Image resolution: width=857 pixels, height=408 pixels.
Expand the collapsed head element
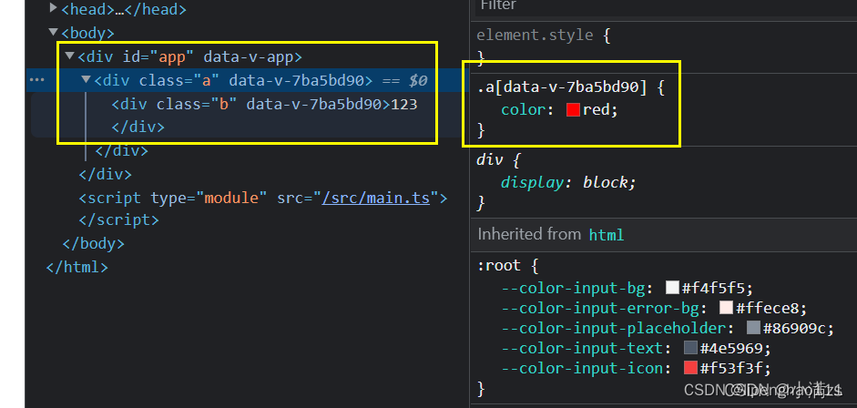pyautogui.click(x=53, y=8)
